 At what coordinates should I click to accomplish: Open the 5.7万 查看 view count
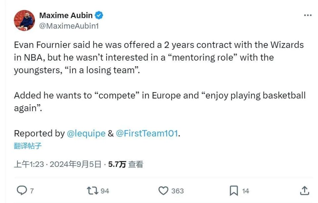[126, 164]
